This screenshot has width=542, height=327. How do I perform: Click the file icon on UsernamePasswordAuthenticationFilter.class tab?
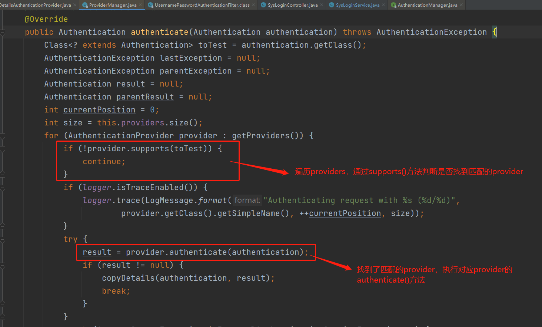(150, 5)
